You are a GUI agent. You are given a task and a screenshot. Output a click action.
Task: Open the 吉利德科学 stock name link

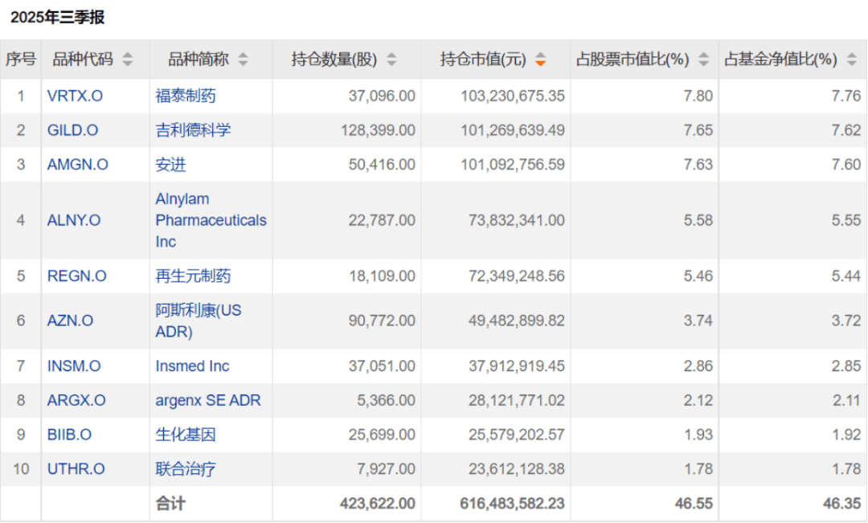(193, 131)
